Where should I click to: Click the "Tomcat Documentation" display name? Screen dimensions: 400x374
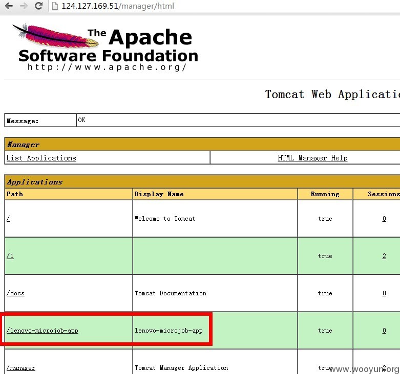tap(171, 293)
